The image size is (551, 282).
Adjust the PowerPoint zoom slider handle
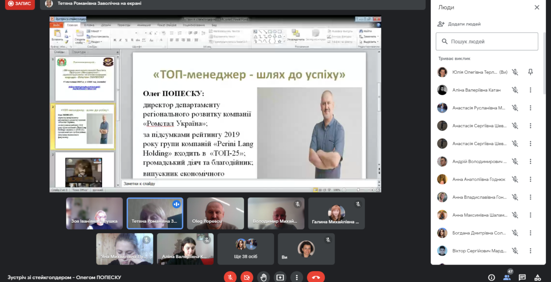pyautogui.click(x=358, y=190)
